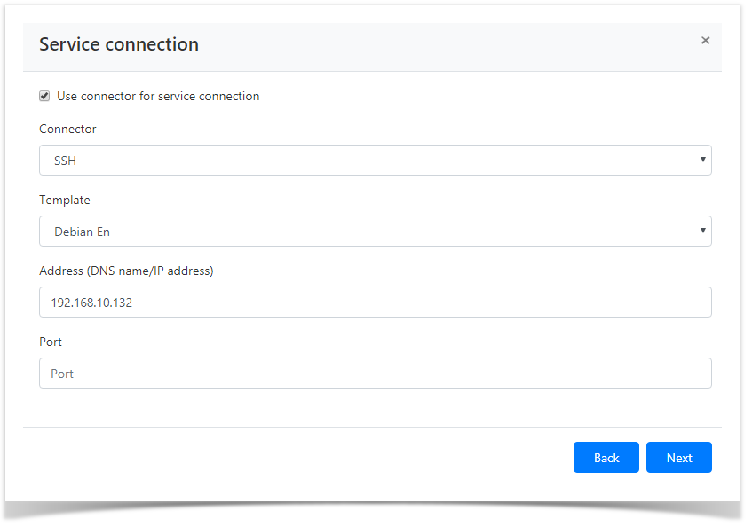Proceed with the Next button
Image resolution: width=752 pixels, height=527 pixels.
pos(678,458)
